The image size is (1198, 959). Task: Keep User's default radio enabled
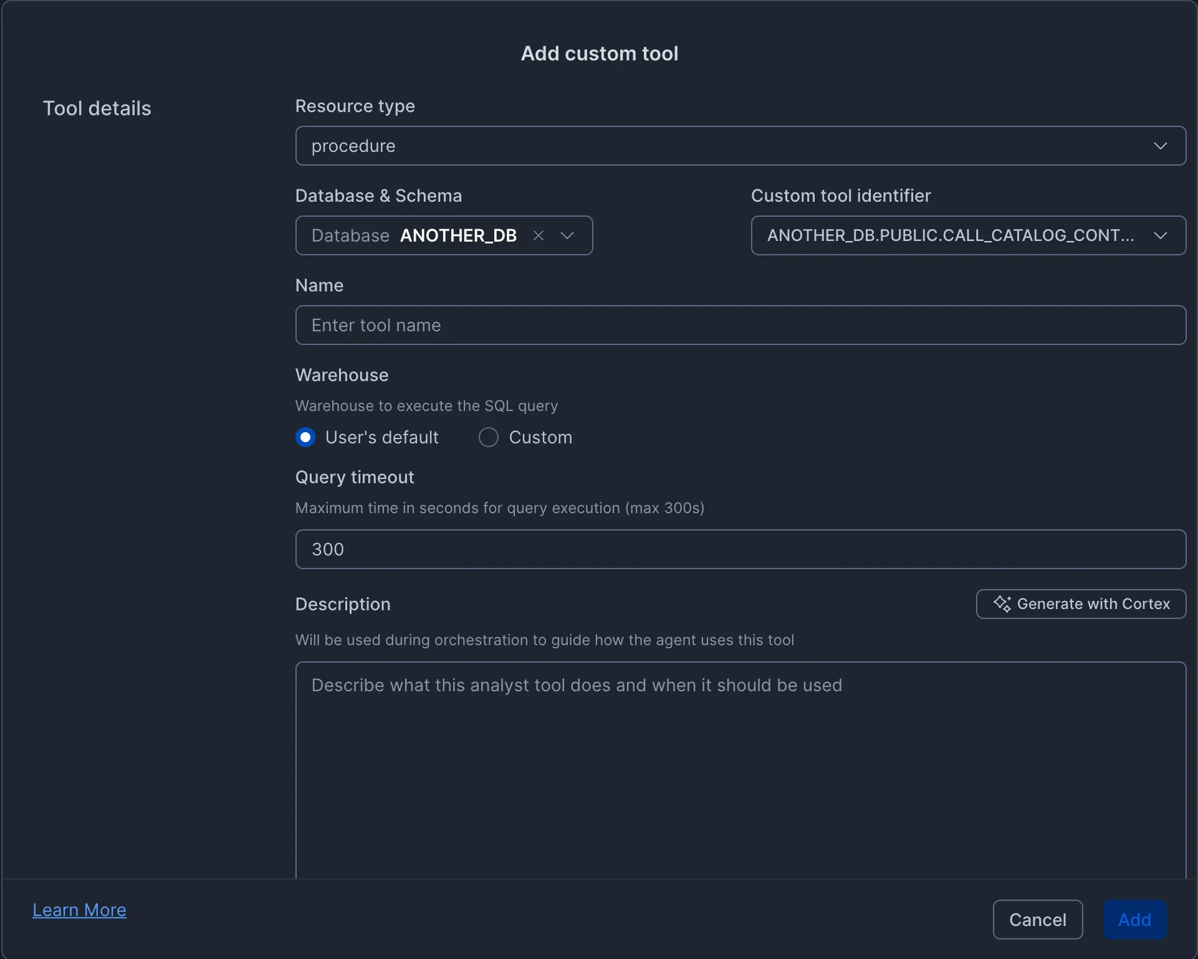point(305,437)
